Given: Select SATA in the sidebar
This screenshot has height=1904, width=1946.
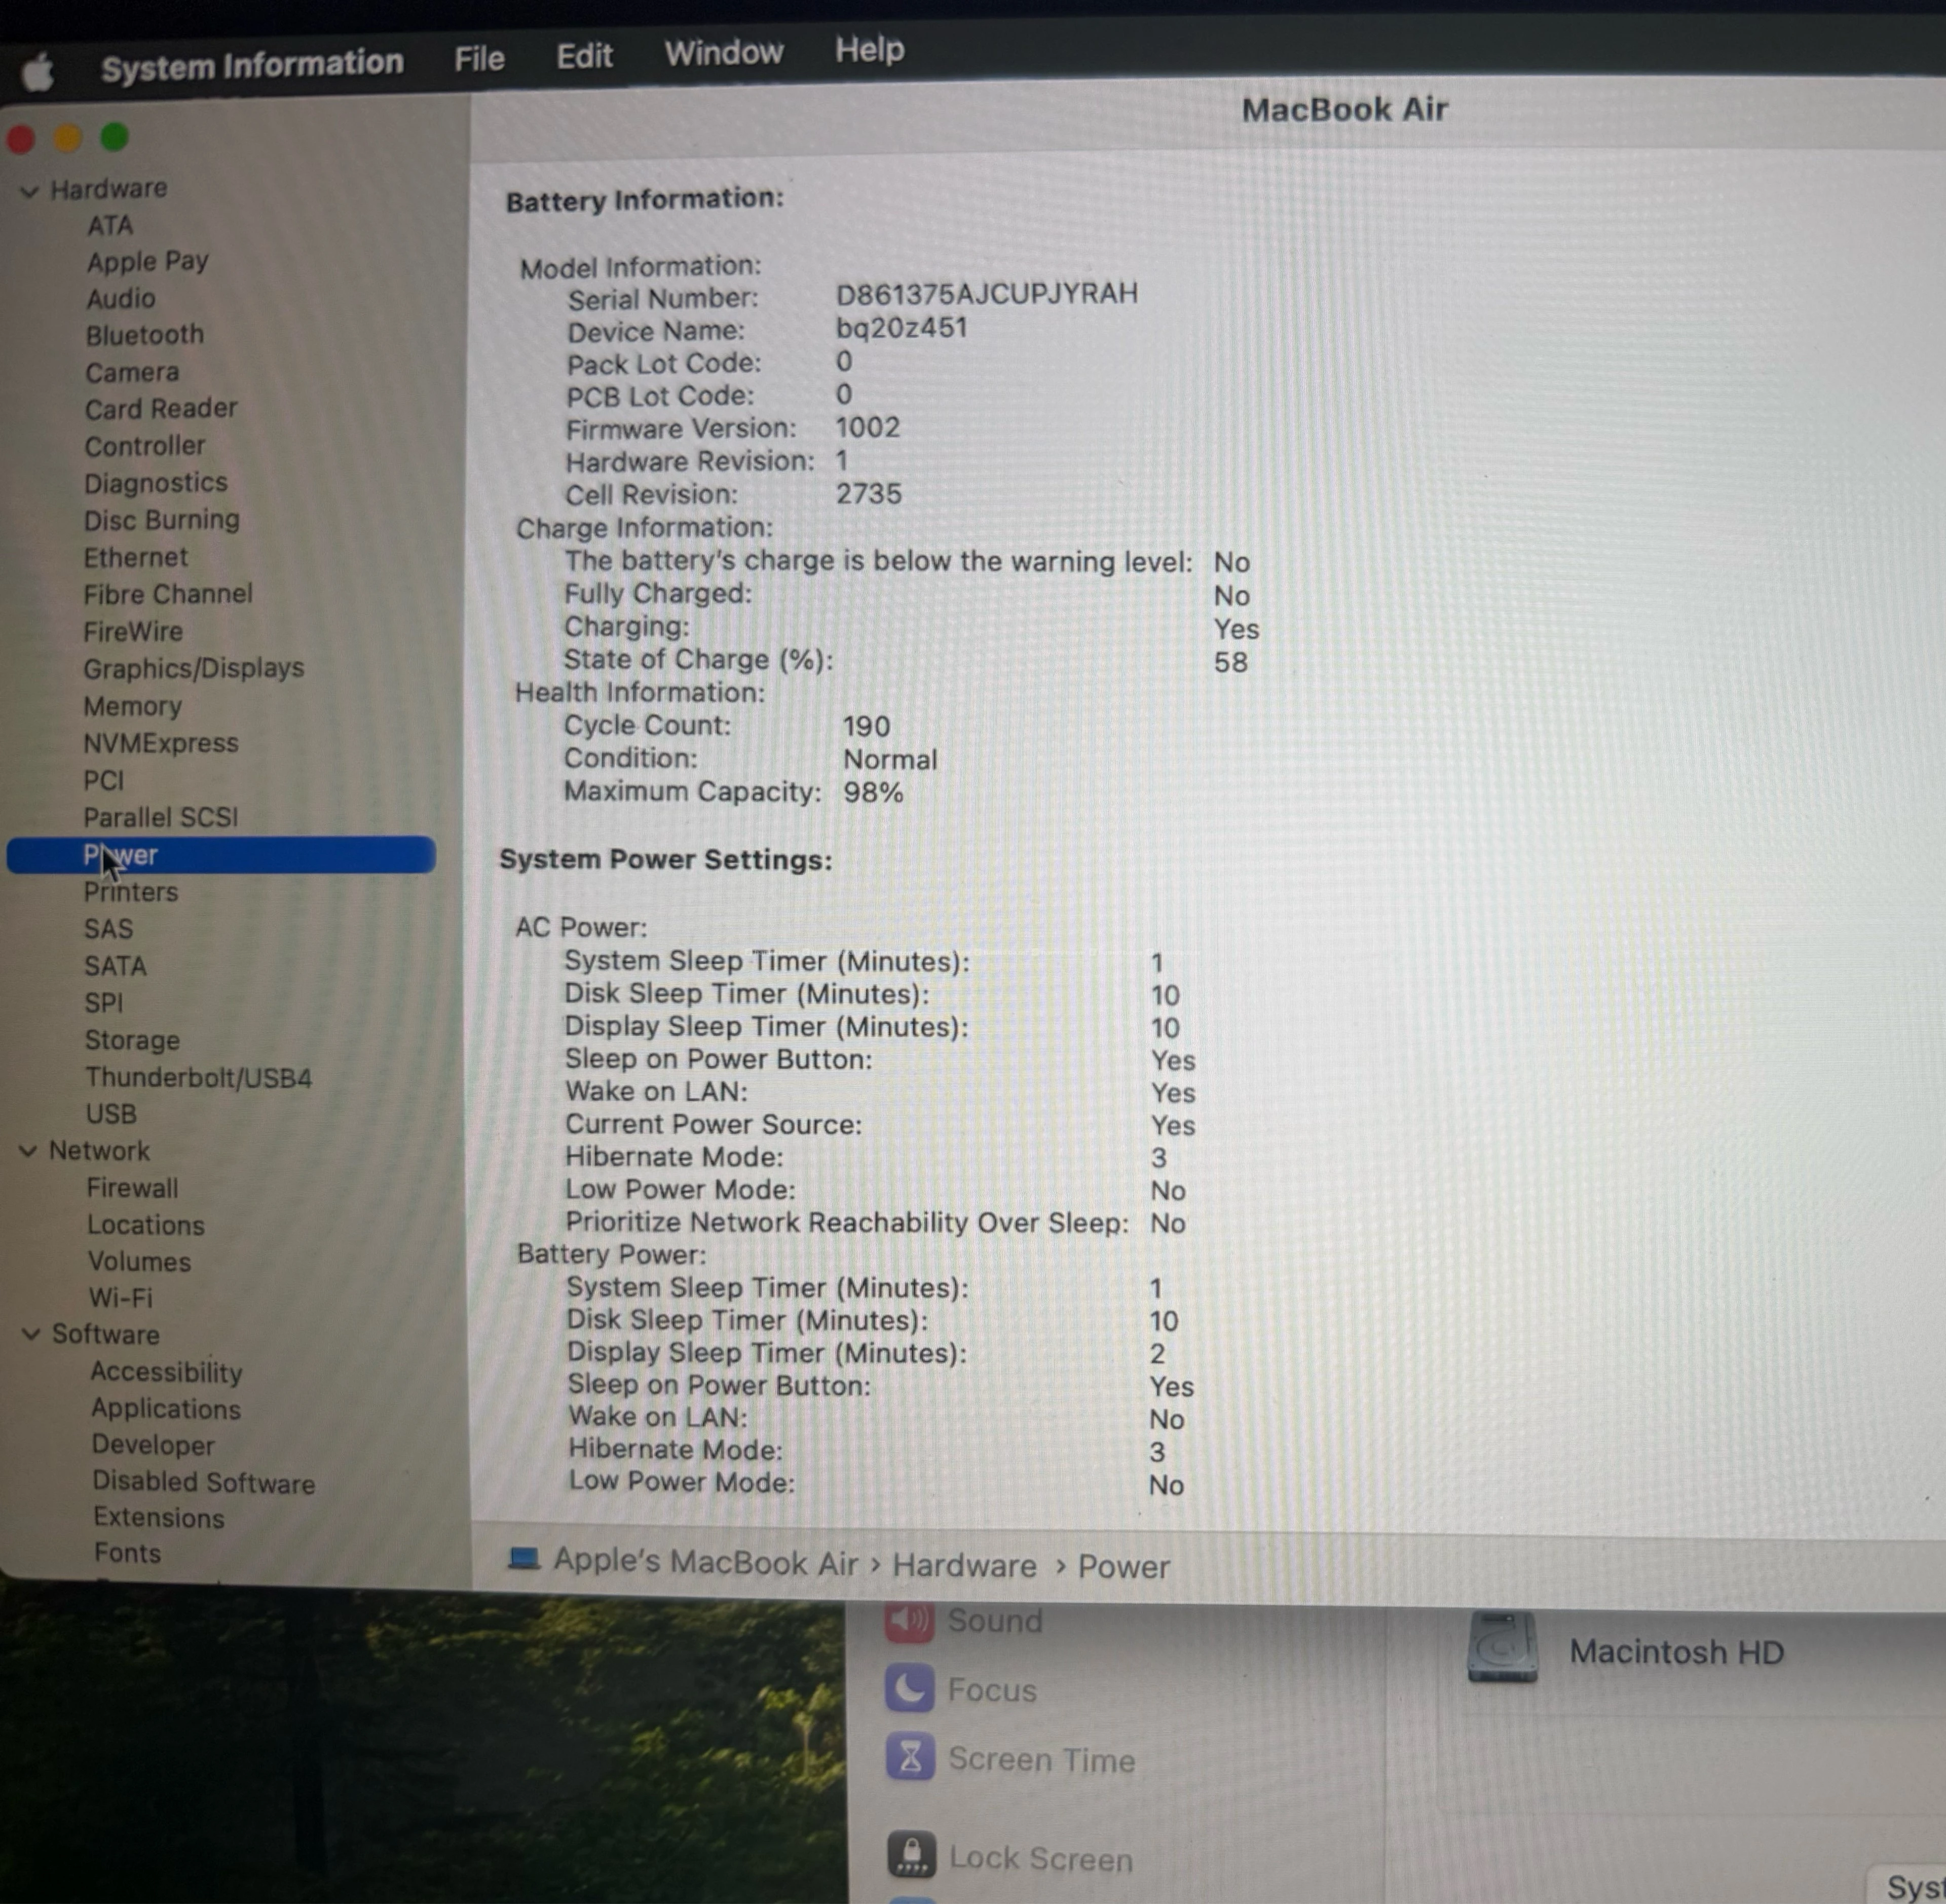Looking at the screenshot, I should click(115, 966).
